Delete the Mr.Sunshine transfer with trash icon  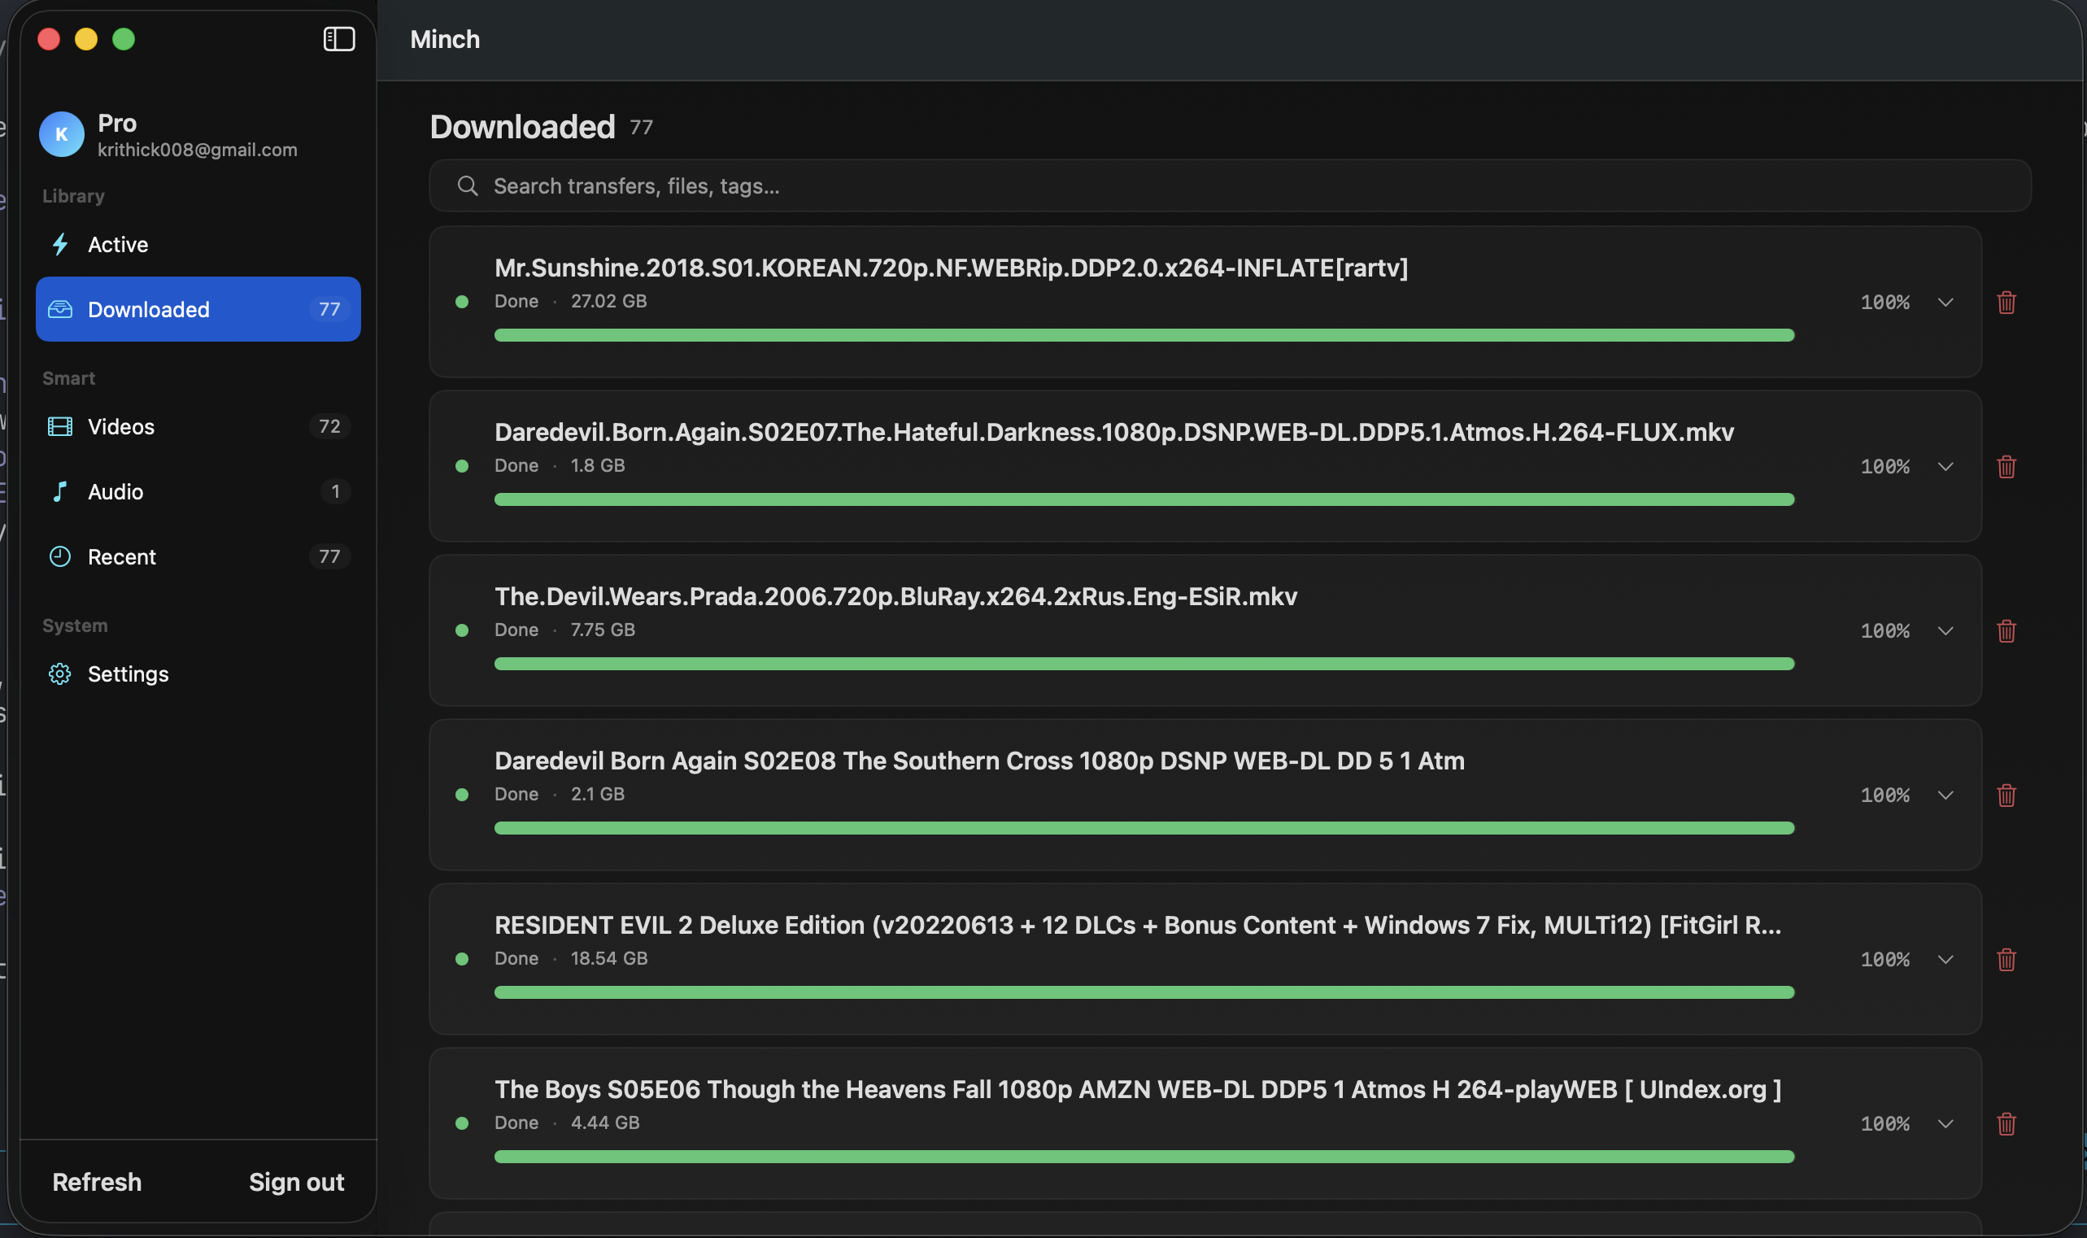click(x=2006, y=302)
